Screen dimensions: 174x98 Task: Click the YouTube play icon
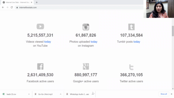click(x=40, y=26)
